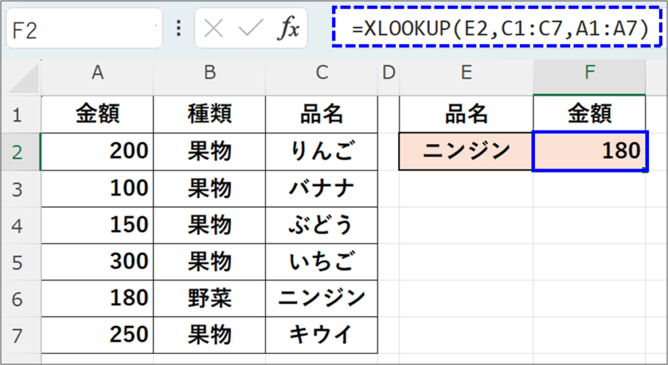Click cell F2 showing 180
Screen dimensions: 668x365
[590, 151]
